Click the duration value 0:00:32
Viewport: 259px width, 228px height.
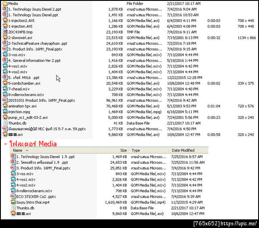214,37
